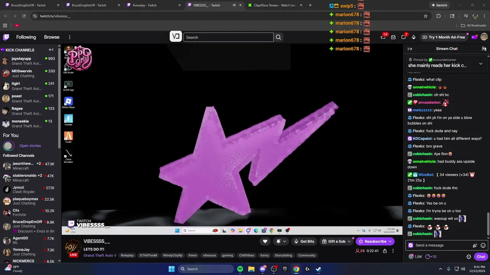The image size is (490, 275).
Task: Open jasonthew... Minecraft followed channel
Action: point(29,166)
